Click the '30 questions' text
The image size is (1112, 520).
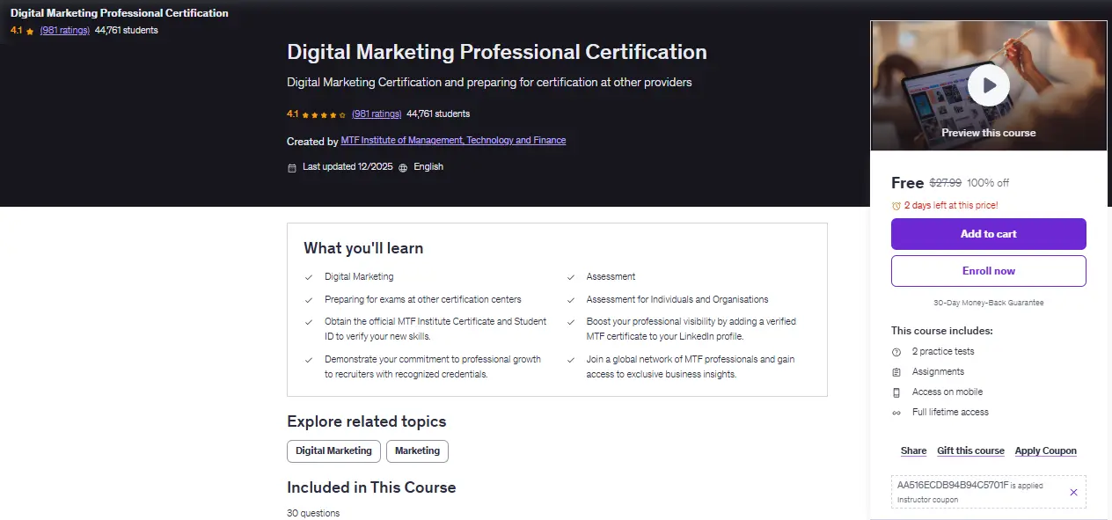pyautogui.click(x=313, y=513)
